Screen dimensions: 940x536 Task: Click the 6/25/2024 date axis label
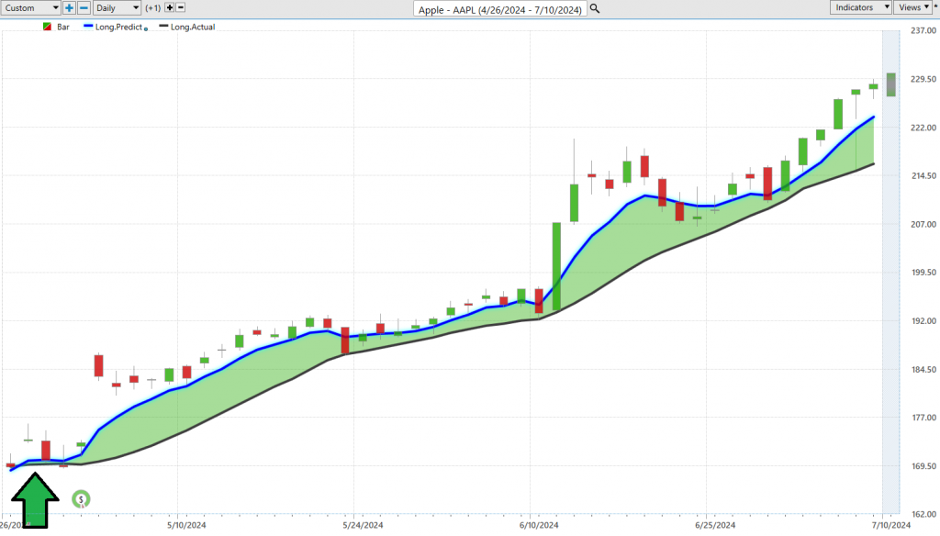tap(715, 525)
